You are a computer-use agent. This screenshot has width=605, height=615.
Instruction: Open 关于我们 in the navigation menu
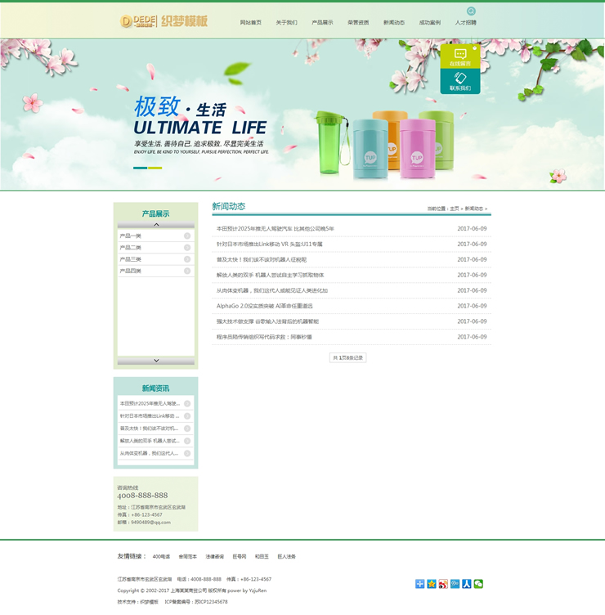(286, 23)
